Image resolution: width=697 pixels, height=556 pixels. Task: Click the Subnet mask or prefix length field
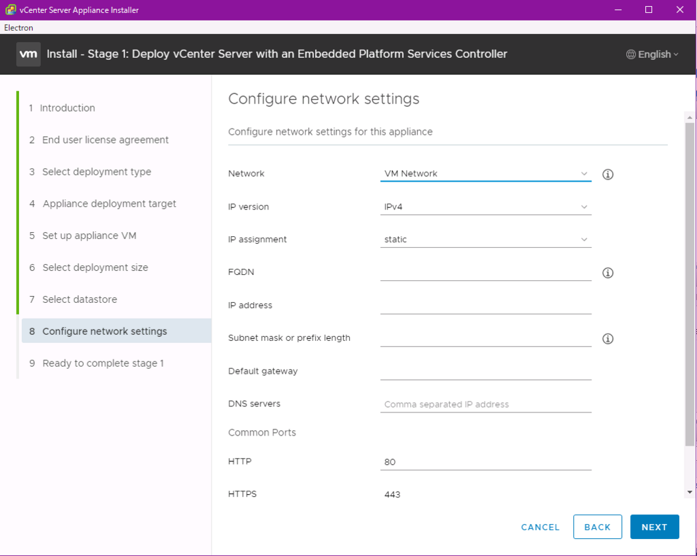[x=485, y=338]
